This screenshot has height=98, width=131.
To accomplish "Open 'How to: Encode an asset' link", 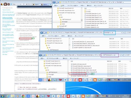I will pos(8,32).
